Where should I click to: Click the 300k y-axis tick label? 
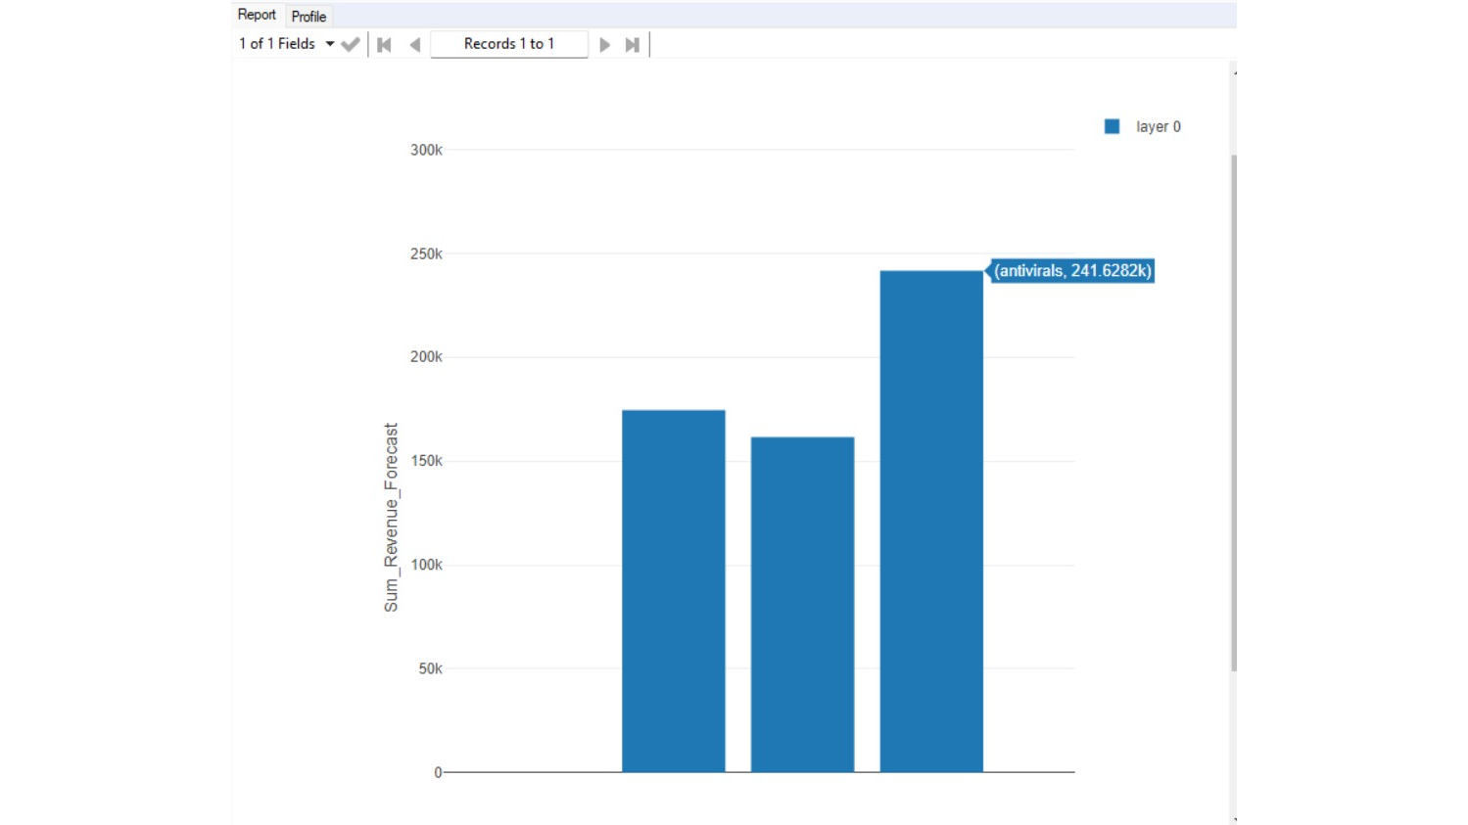pos(426,150)
